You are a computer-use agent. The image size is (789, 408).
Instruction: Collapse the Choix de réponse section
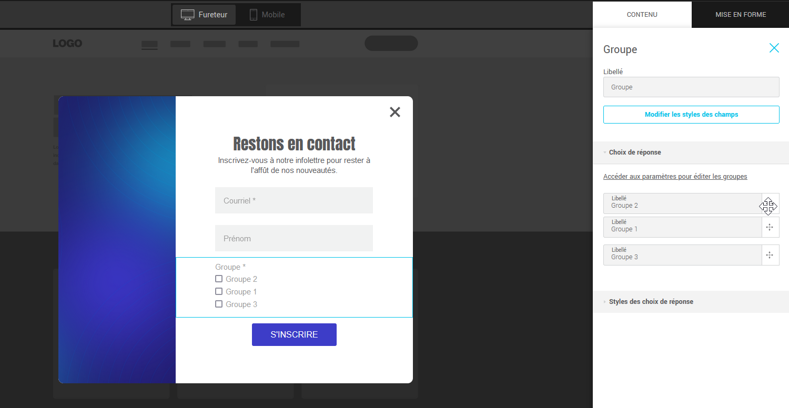(635, 152)
